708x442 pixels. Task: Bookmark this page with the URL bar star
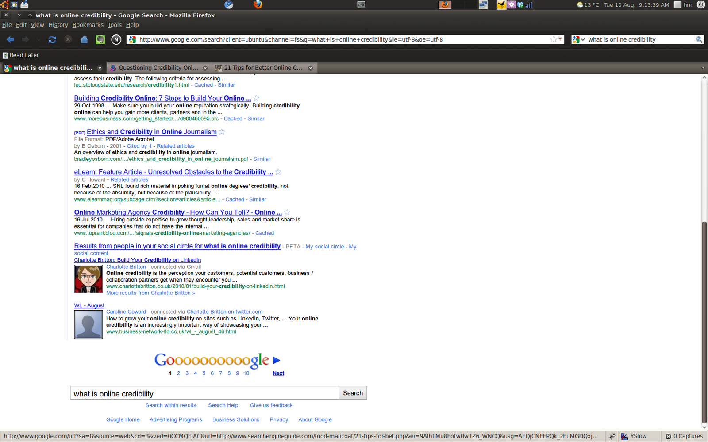pos(554,39)
